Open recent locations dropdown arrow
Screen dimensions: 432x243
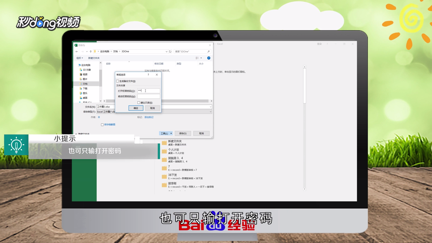point(87,52)
